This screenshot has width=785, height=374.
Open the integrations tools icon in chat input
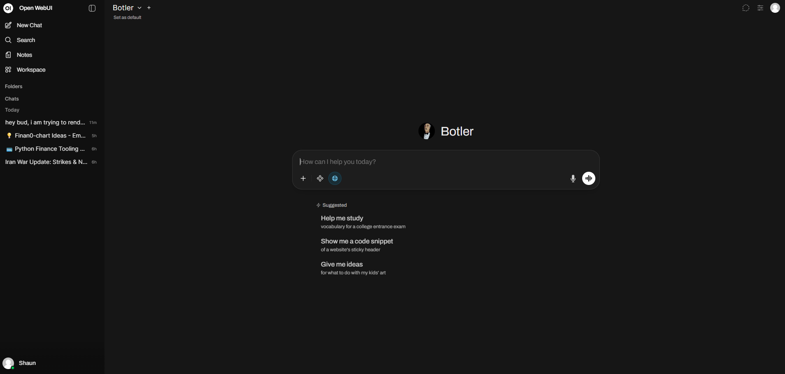(320, 178)
